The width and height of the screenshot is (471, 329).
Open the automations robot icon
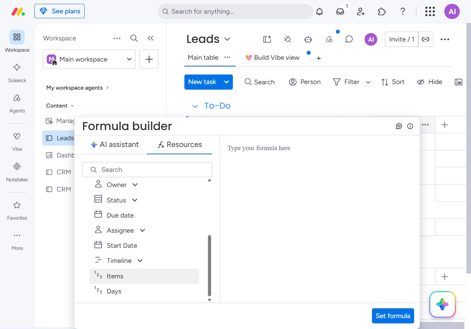[308, 39]
